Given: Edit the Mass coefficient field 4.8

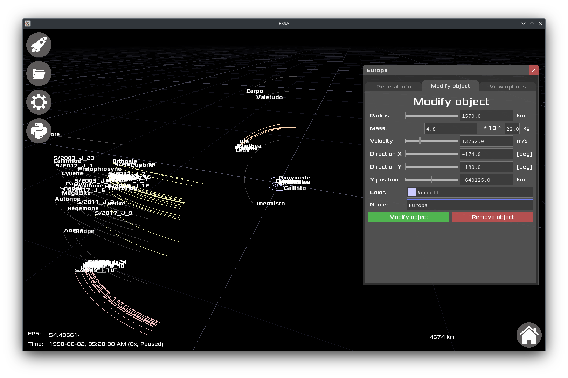Looking at the screenshot, I should pyautogui.click(x=450, y=129).
